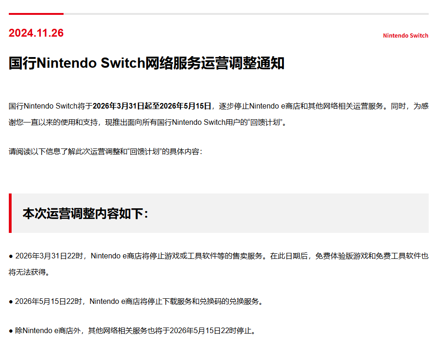Image resolution: width=444 pixels, height=341 pixels.
Task: Click sentence 请阅读以下信息了解此次运营调整
Action: (x=105, y=152)
